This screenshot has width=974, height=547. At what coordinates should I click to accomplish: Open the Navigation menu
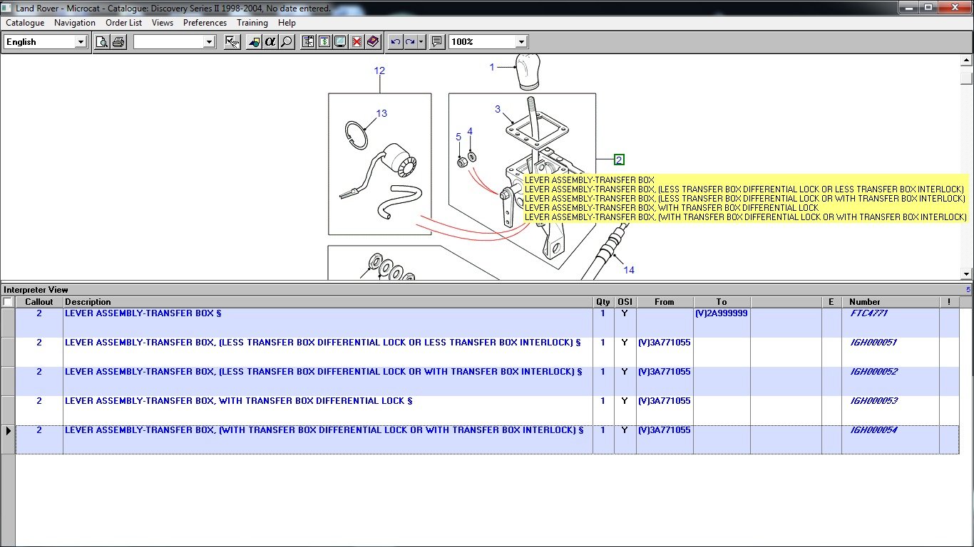pos(75,23)
